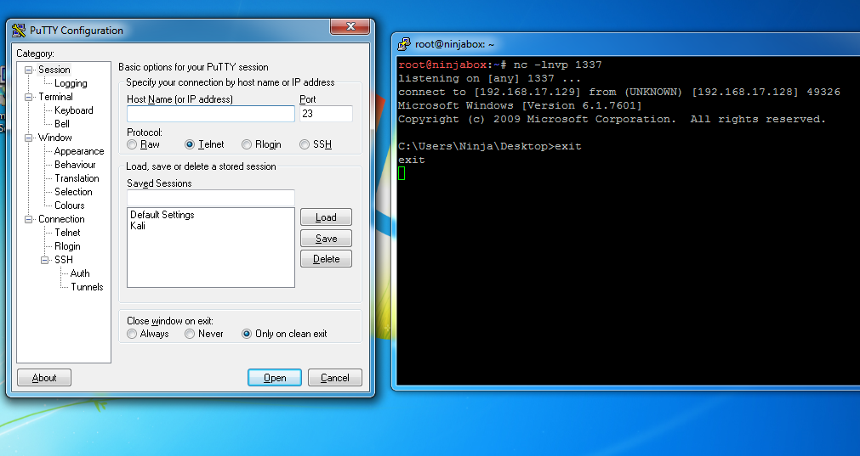Click the Save session button
This screenshot has width=860, height=456.
[326, 238]
